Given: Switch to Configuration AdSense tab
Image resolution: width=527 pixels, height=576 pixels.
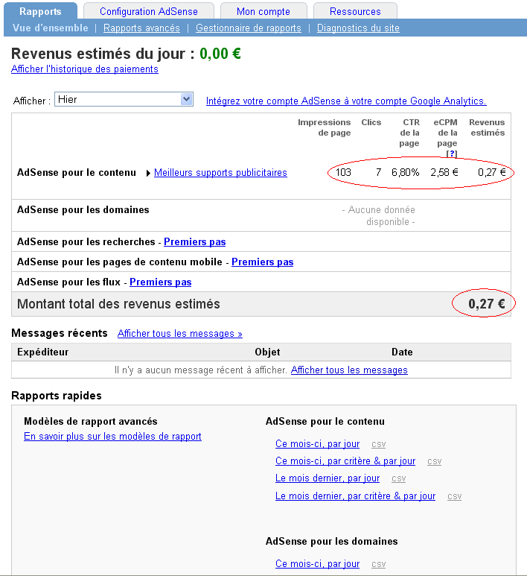Looking at the screenshot, I should (149, 11).
